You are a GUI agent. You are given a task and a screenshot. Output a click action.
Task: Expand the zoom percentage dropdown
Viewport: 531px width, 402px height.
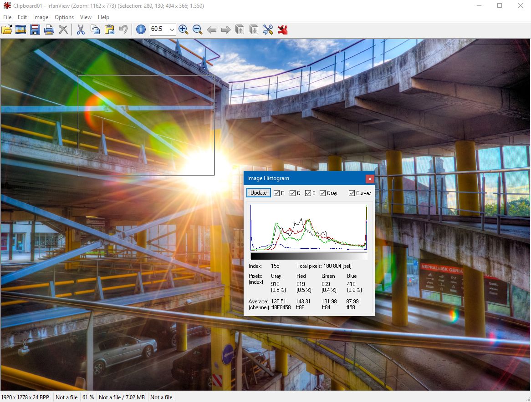pos(172,30)
